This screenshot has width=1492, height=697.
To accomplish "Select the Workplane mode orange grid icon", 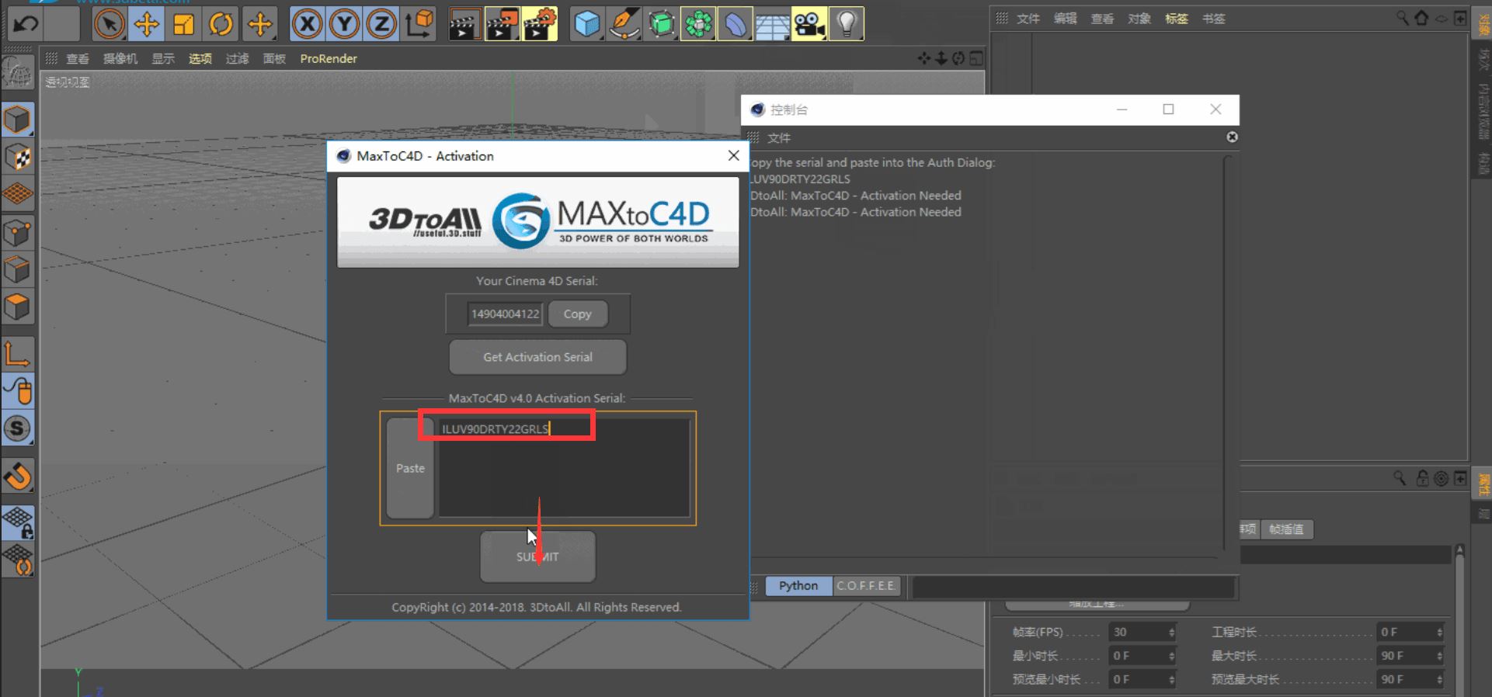I will (18, 194).
